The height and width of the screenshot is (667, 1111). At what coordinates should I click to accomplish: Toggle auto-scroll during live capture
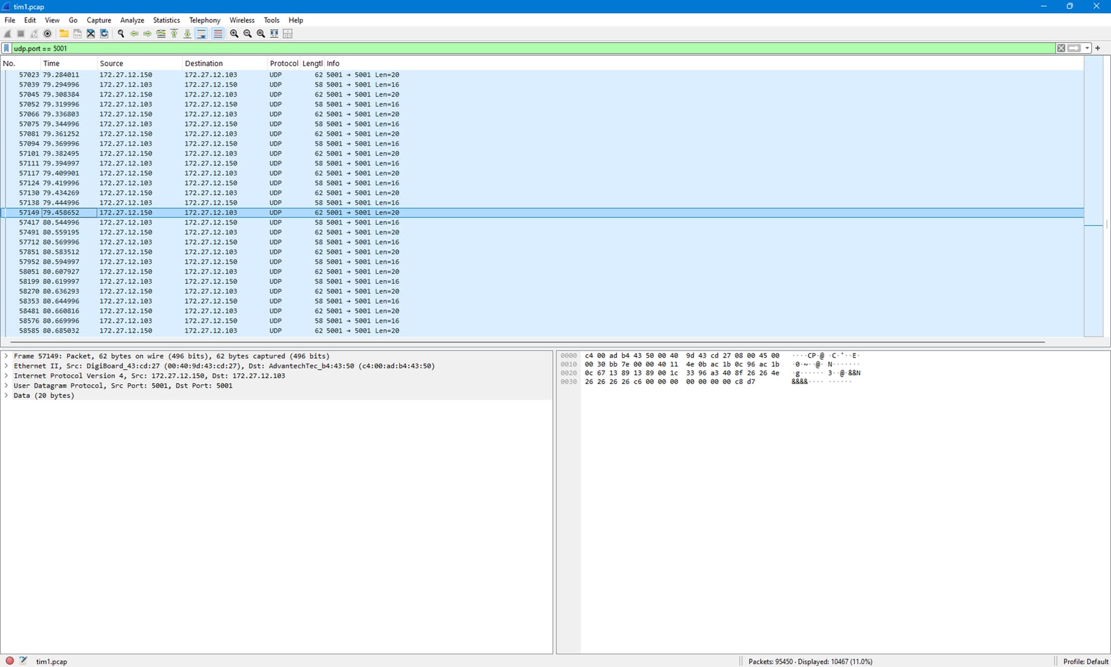[x=201, y=34]
